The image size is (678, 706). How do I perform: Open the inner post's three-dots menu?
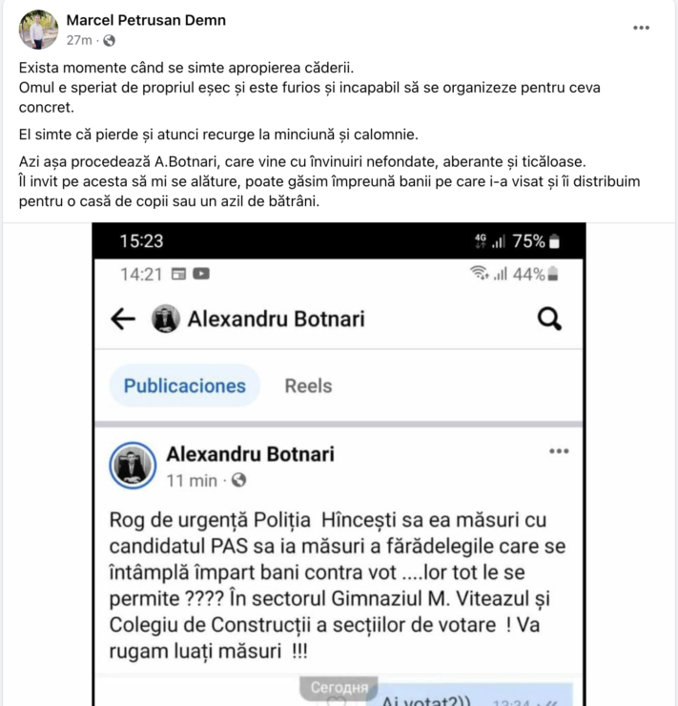(559, 451)
